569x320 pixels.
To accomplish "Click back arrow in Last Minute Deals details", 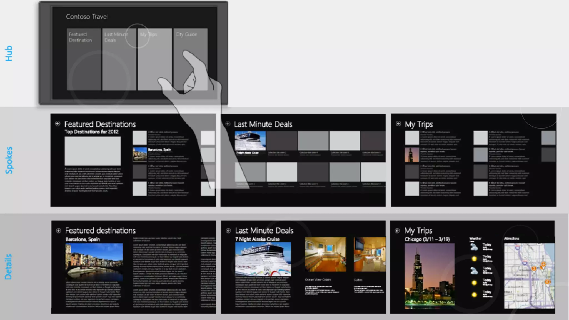I will [228, 231].
